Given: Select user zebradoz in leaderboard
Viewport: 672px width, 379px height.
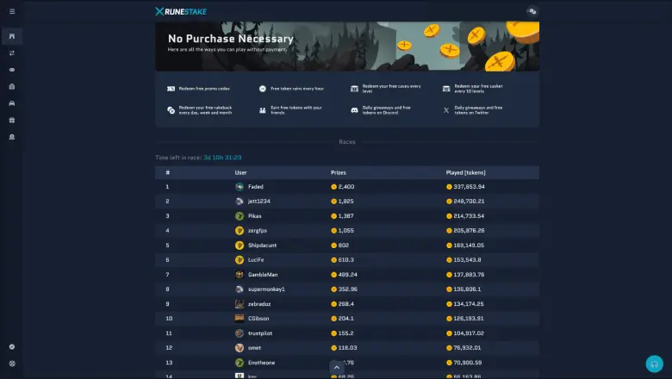Looking at the screenshot, I should click(258, 304).
